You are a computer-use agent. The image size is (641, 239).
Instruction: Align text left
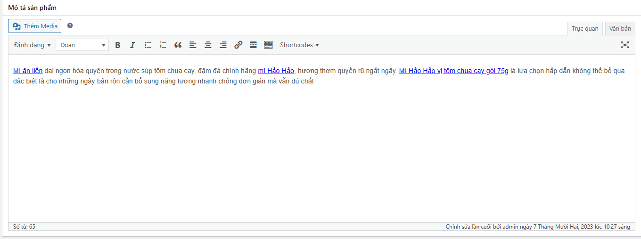[x=193, y=45]
